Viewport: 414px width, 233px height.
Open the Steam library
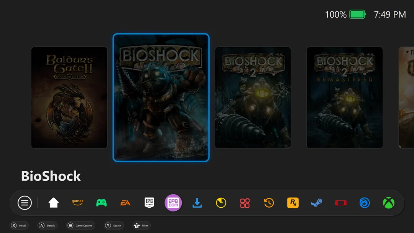coord(317,203)
